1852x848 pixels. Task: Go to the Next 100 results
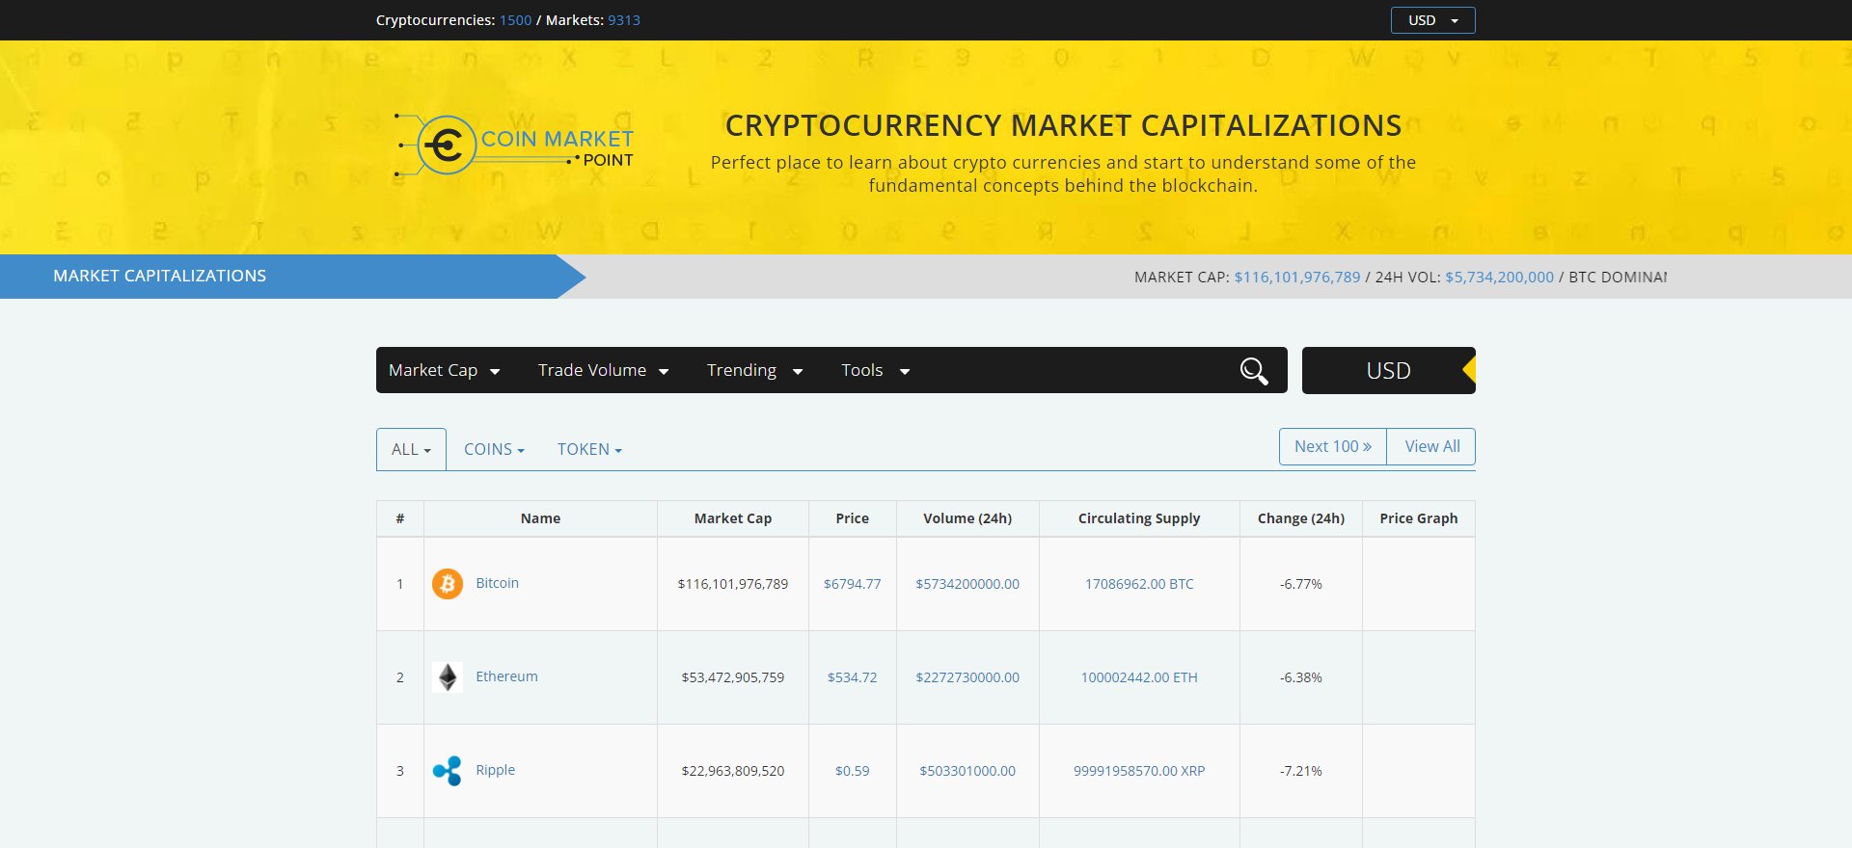[1332, 447]
